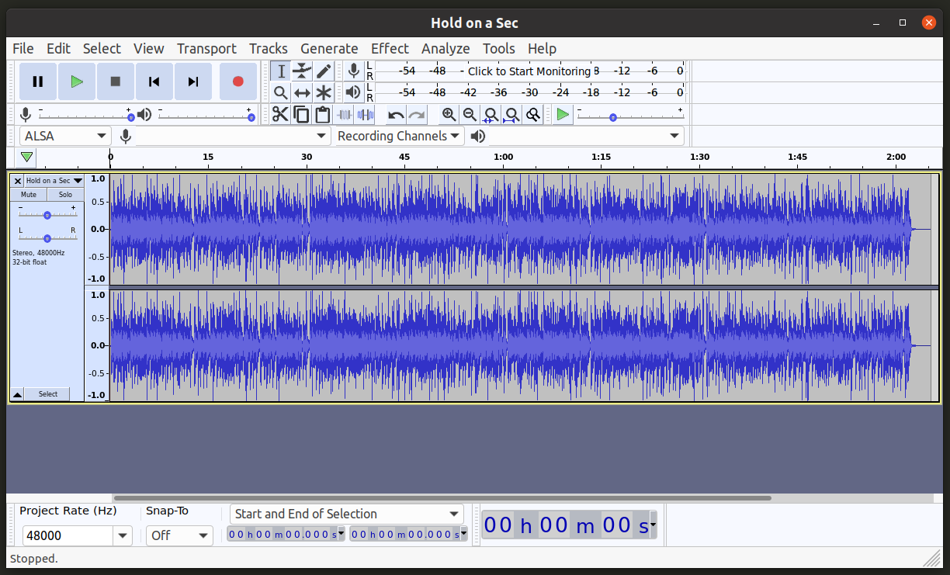Mute the Hold on a Sec track
The image size is (950, 575).
pyautogui.click(x=28, y=194)
